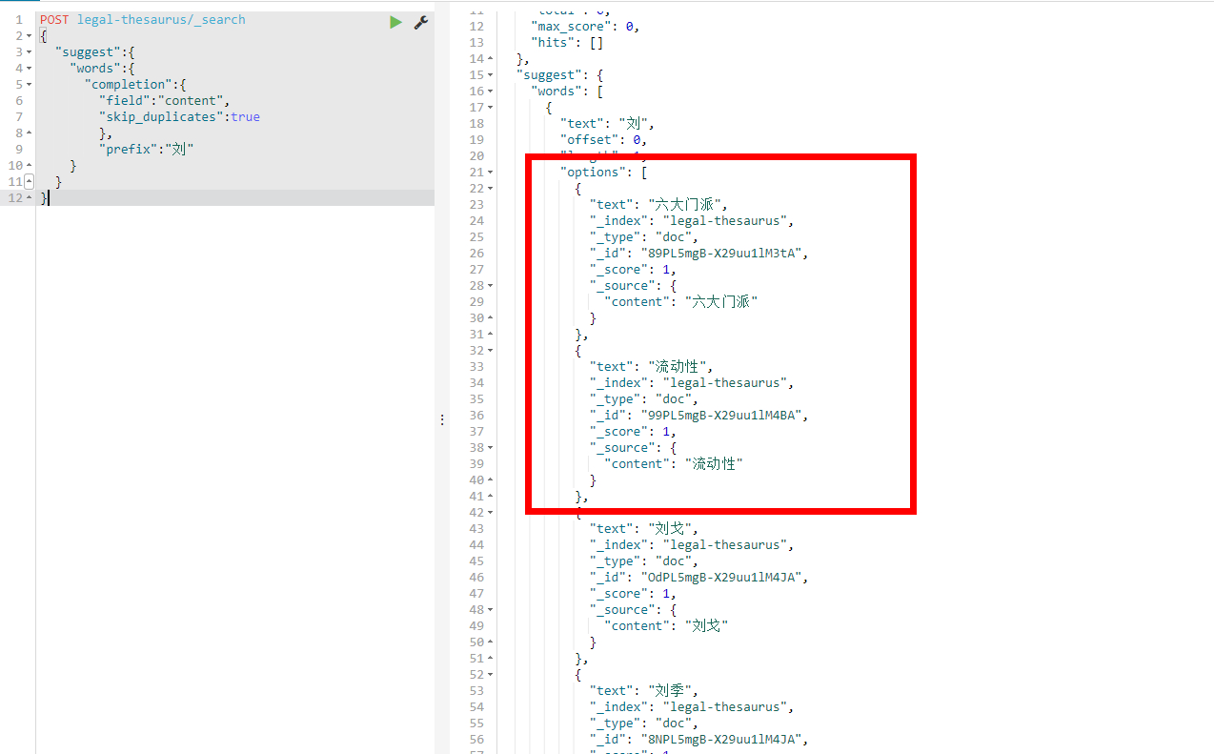
Task: Click "content": "刘戈" at line 49
Action: (666, 625)
